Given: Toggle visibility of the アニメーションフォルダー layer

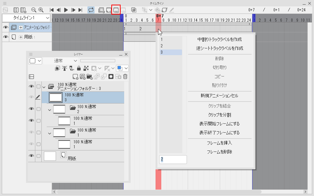Looking at the screenshot, I should (x=31, y=86).
